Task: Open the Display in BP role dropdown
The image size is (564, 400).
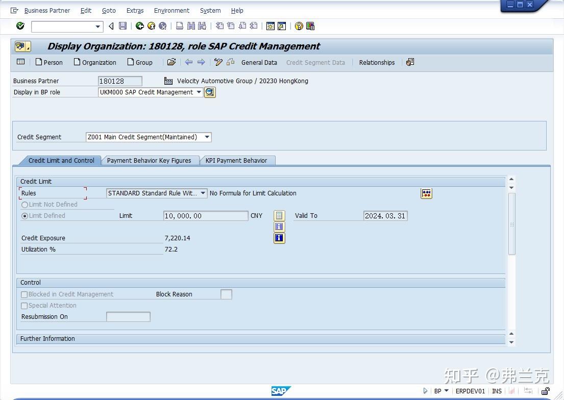Action: point(199,92)
